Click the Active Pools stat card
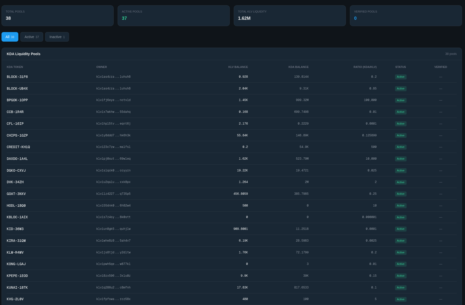The width and height of the screenshot is (465, 305). [x=173, y=16]
